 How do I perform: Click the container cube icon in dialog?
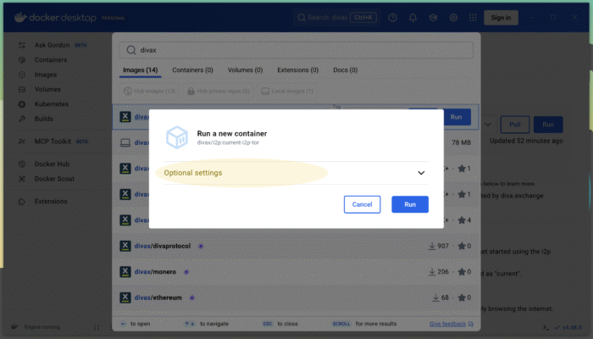click(x=176, y=137)
